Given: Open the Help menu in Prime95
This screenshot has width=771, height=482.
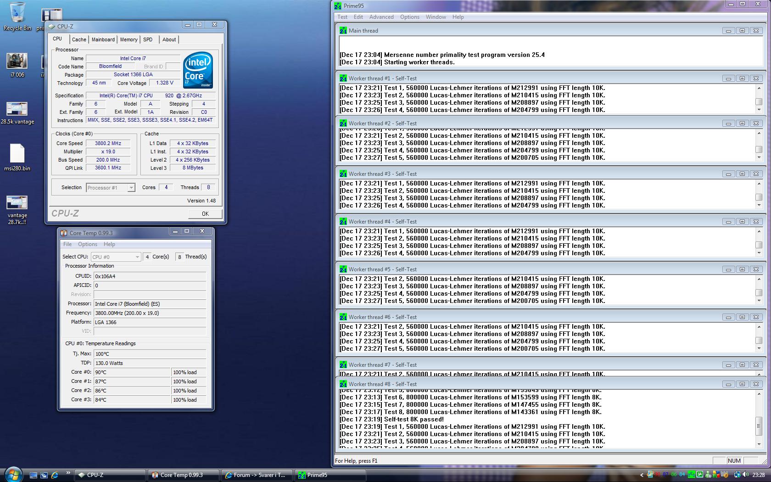Looking at the screenshot, I should (x=458, y=17).
